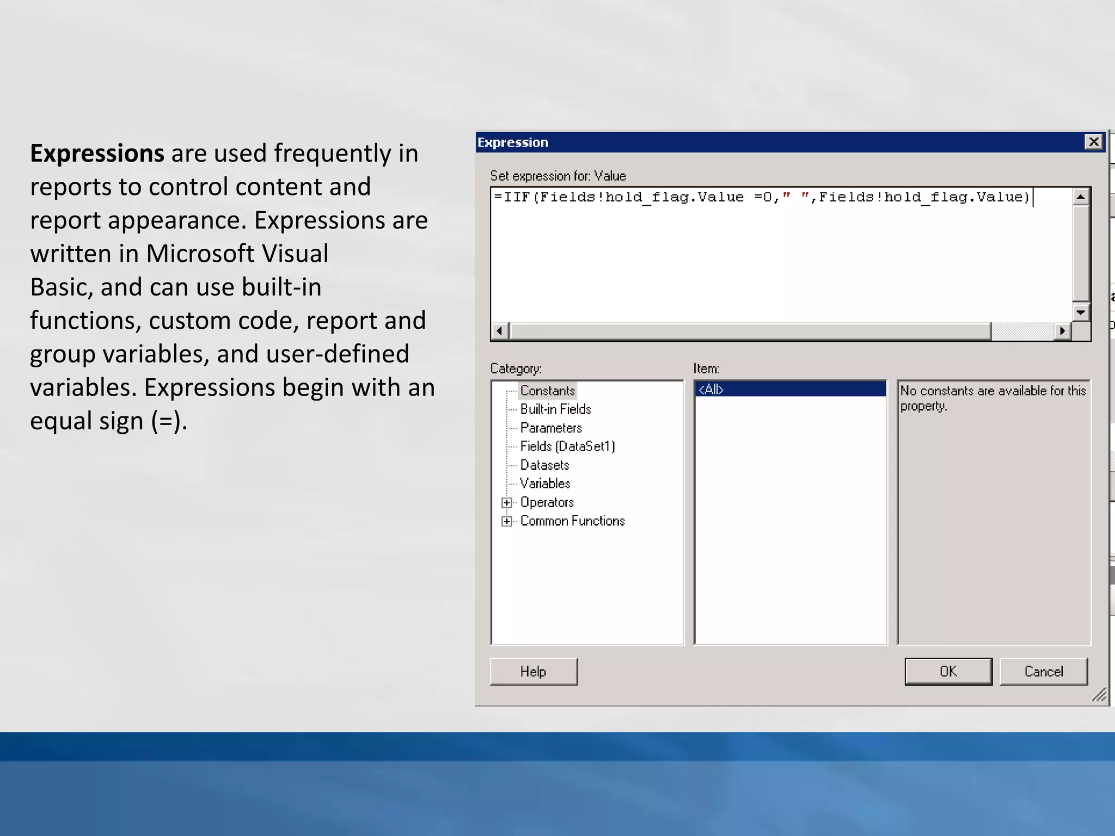
Task: Expand the Operators tree node
Action: pos(507,502)
